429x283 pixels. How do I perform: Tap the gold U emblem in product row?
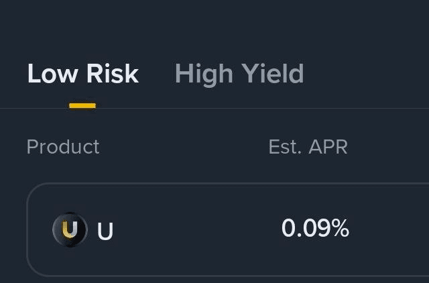click(70, 230)
